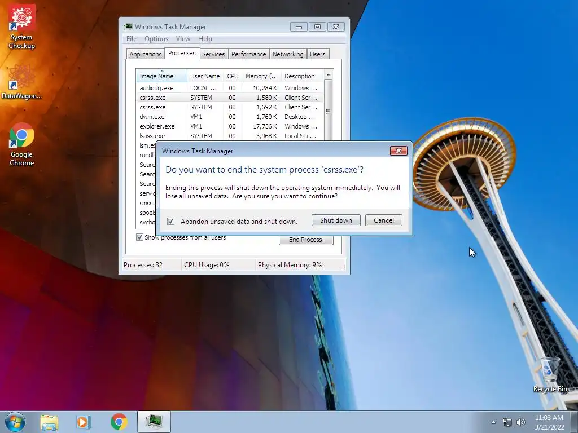Image resolution: width=578 pixels, height=433 pixels.
Task: Open Windows Explorer from the taskbar
Action: click(x=49, y=422)
